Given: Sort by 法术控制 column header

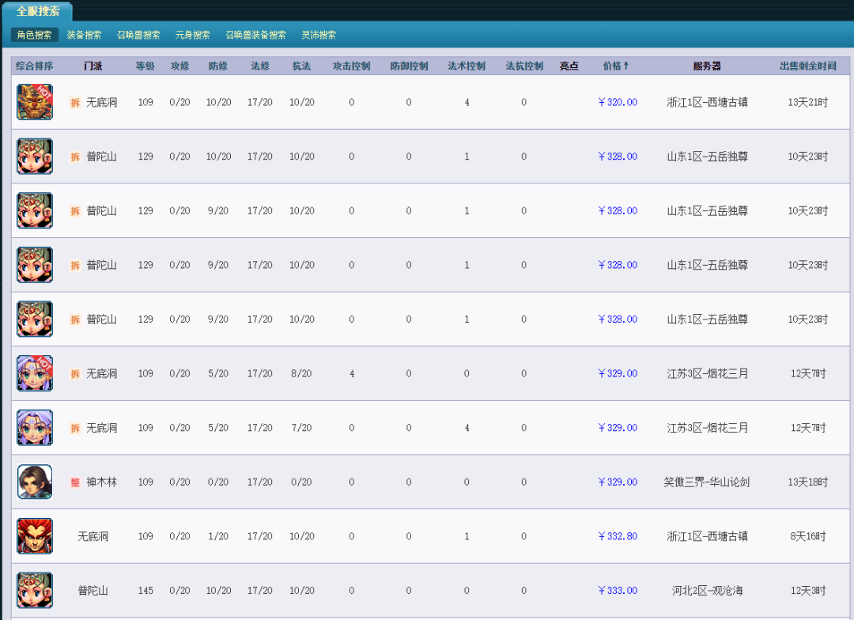Looking at the screenshot, I should [x=467, y=66].
